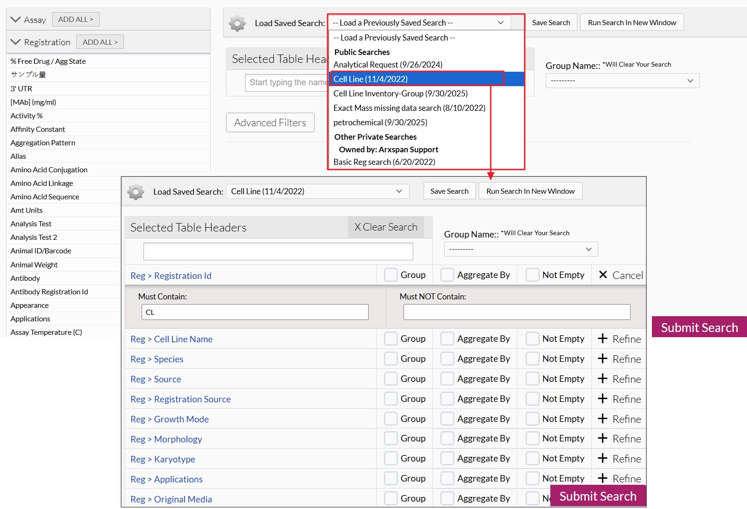
Task: Enable Aggregate By for Source row
Action: coord(447,379)
